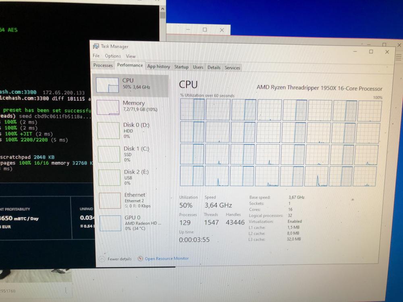
Task: Click the Open Resource Monitor icon
Action: (140, 259)
